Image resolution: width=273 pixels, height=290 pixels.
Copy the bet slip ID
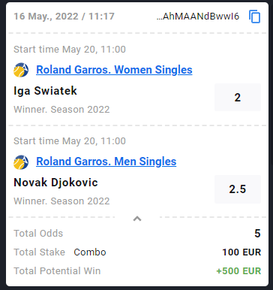[254, 17]
